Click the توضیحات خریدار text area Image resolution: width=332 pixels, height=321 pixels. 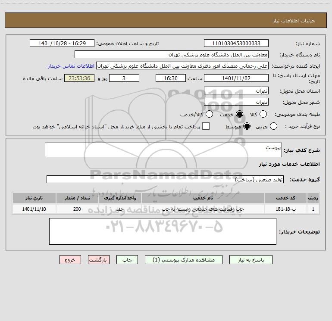click(163, 231)
